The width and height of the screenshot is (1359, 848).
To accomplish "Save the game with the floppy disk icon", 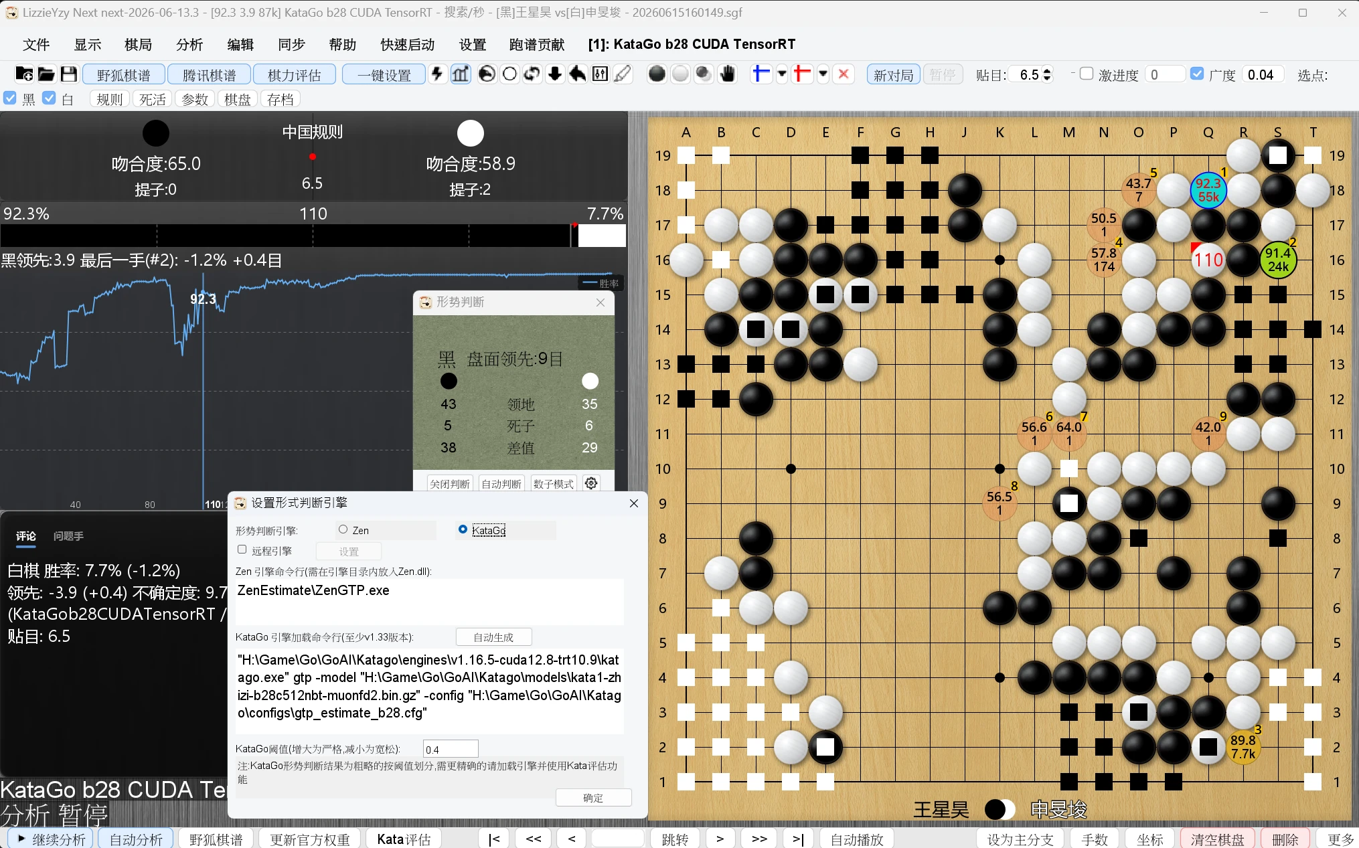I will [x=68, y=74].
